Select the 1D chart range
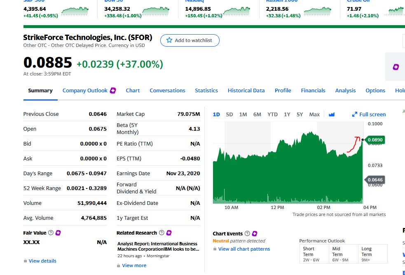Image resolution: width=405 pixels, height=275 pixels. (216, 114)
